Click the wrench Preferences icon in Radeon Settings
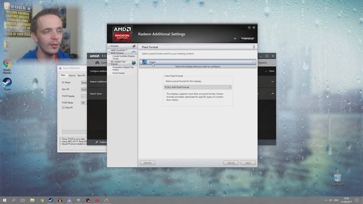The width and height of the screenshot is (363, 204). point(97,142)
